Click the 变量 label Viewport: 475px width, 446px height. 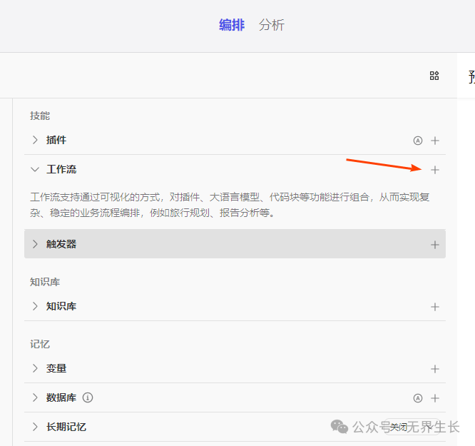click(x=56, y=368)
